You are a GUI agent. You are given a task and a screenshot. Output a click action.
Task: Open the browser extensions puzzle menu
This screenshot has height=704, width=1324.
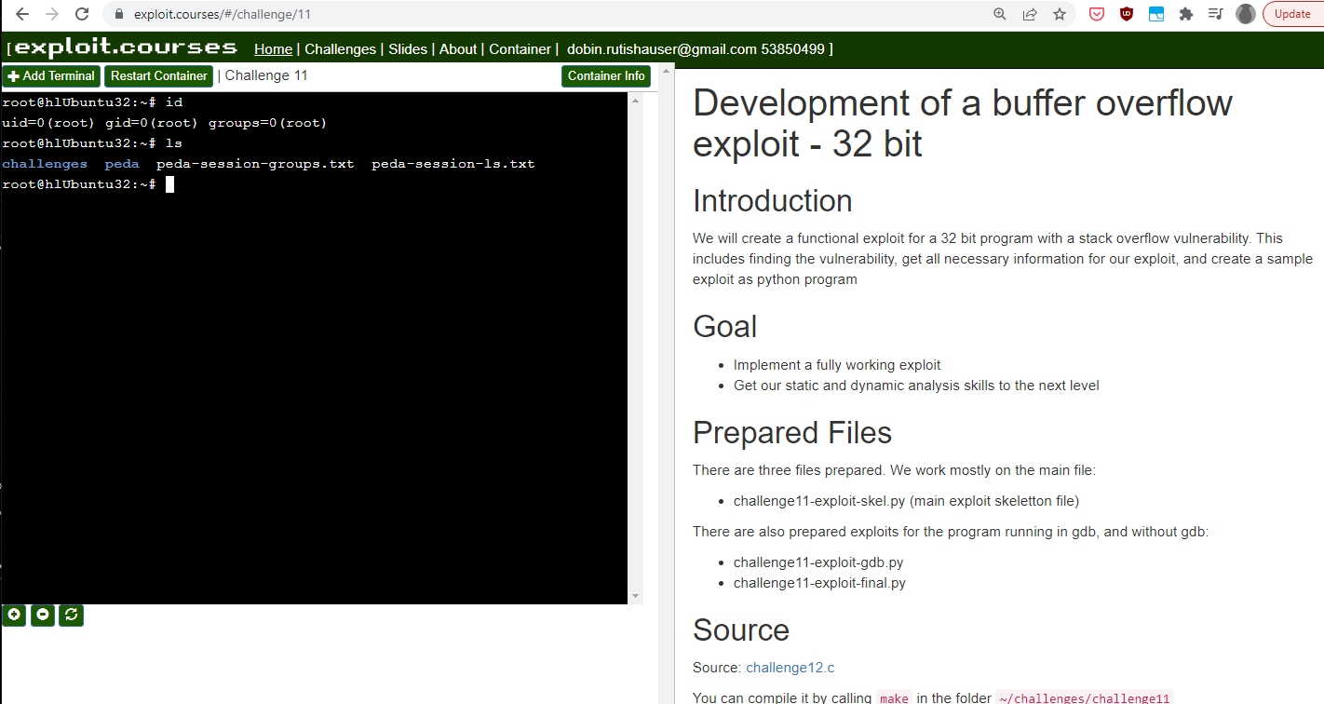coord(1185,14)
